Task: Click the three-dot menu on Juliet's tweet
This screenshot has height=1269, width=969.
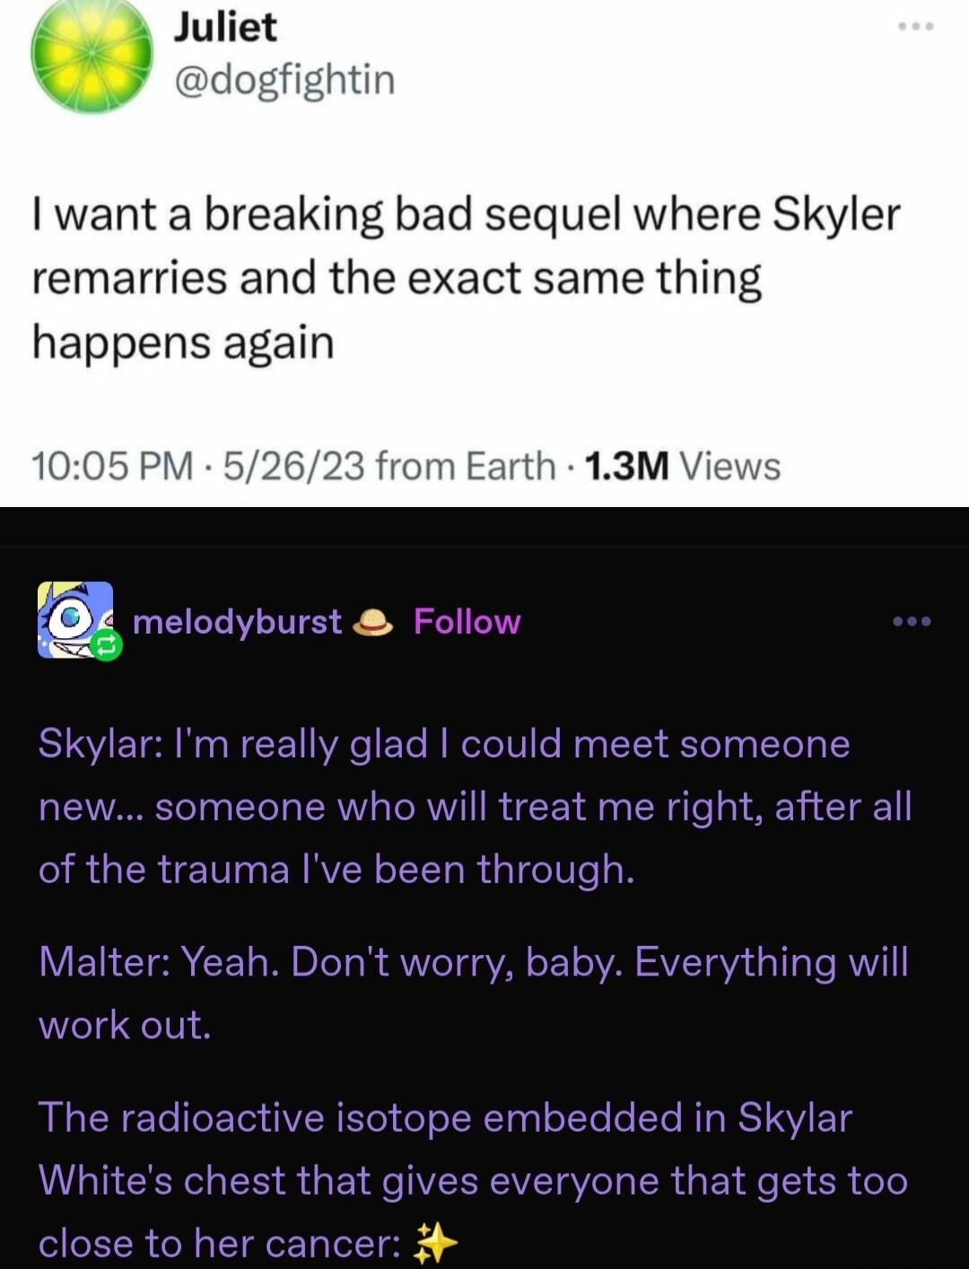Action: [x=915, y=27]
